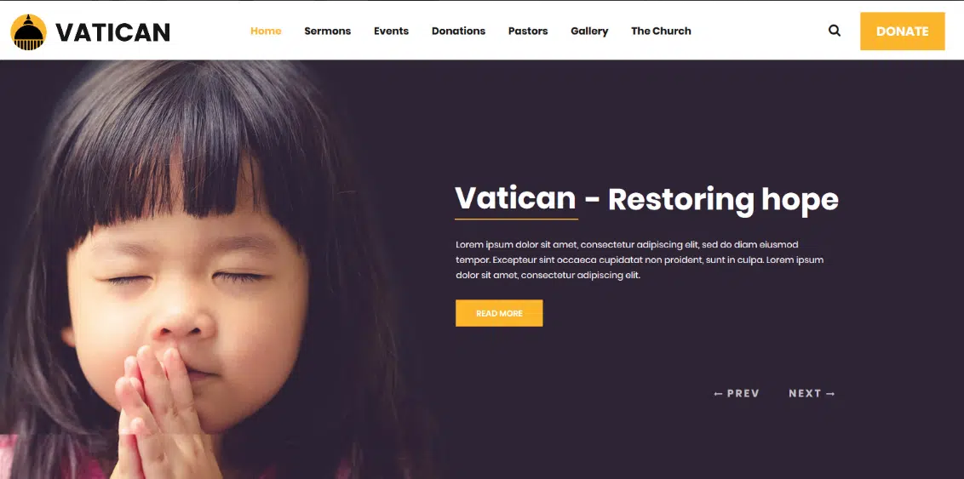
Task: Select the Home menu item
Action: point(266,31)
